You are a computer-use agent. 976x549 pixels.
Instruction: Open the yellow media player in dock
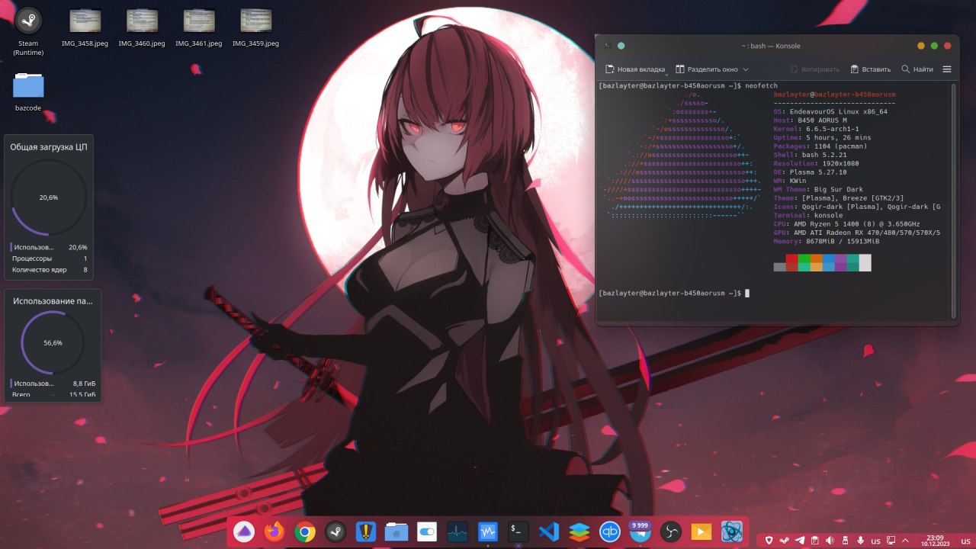point(701,531)
